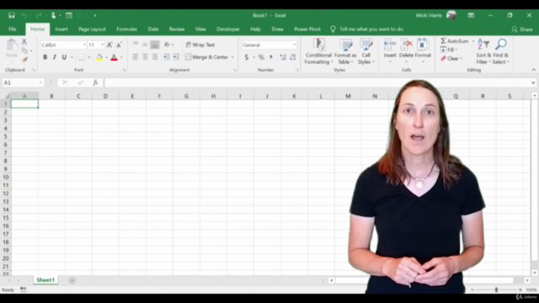
Task: Toggle Top Align vertical alignment
Action: (136, 45)
